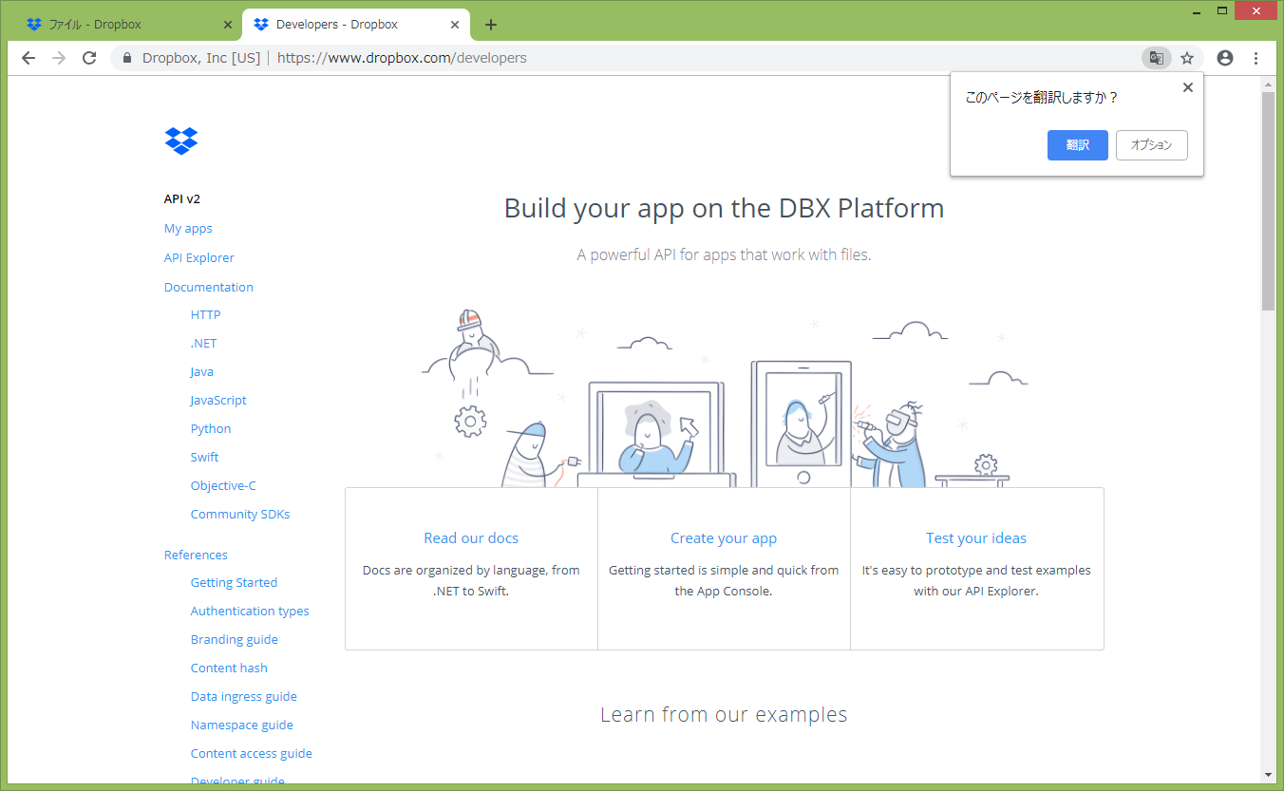This screenshot has height=791, width=1284.
Task: Open the Community SDKs link
Action: pyautogui.click(x=240, y=515)
